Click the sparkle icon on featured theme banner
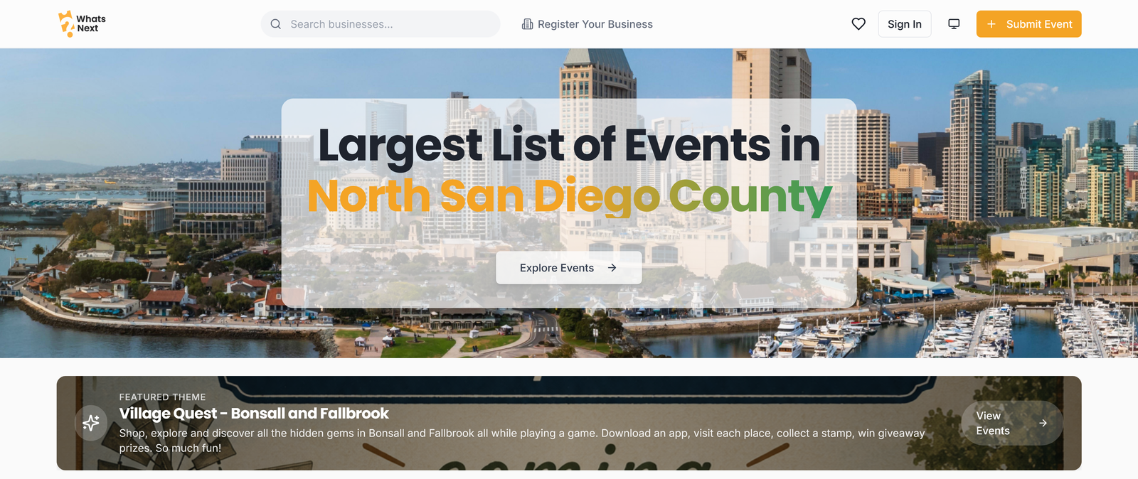1138x479 pixels. click(x=91, y=423)
